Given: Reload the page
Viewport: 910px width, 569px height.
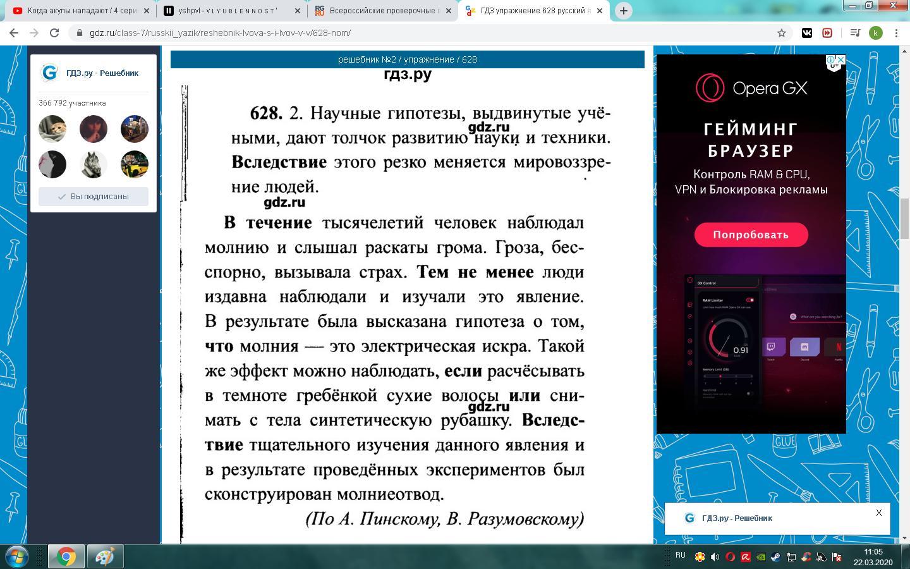Looking at the screenshot, I should click(54, 33).
